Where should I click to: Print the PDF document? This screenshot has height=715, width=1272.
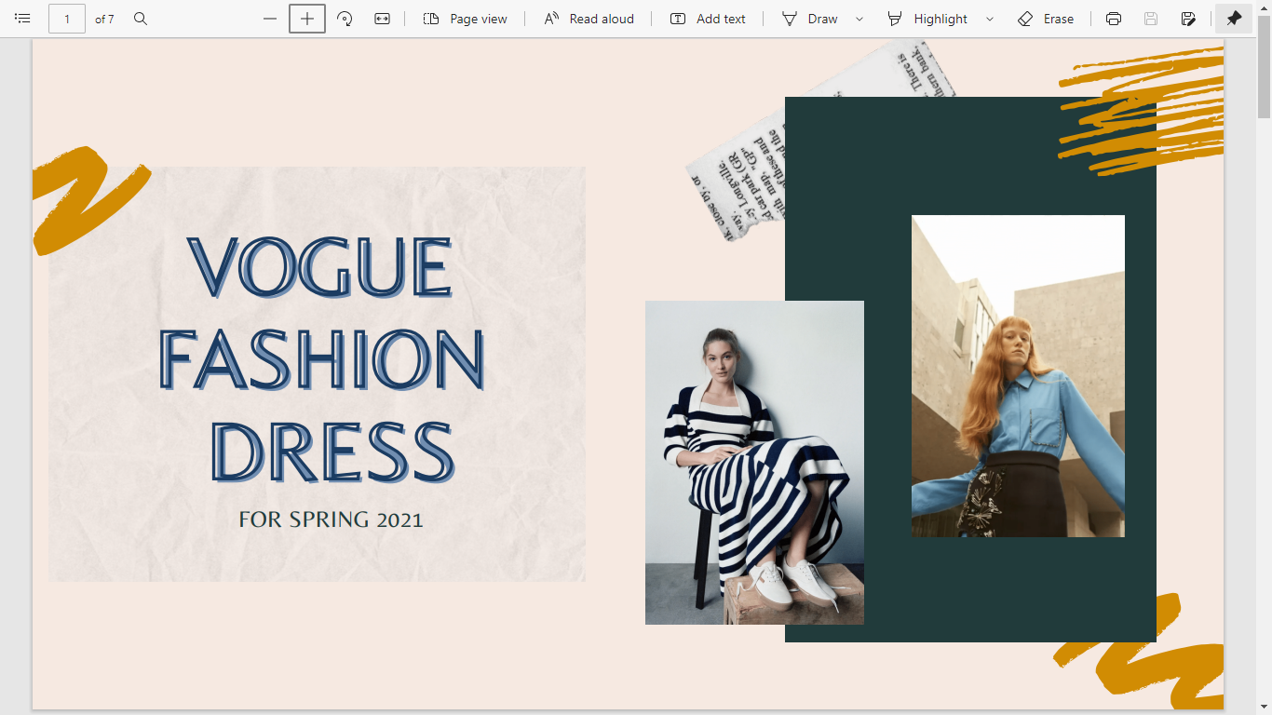(1114, 19)
